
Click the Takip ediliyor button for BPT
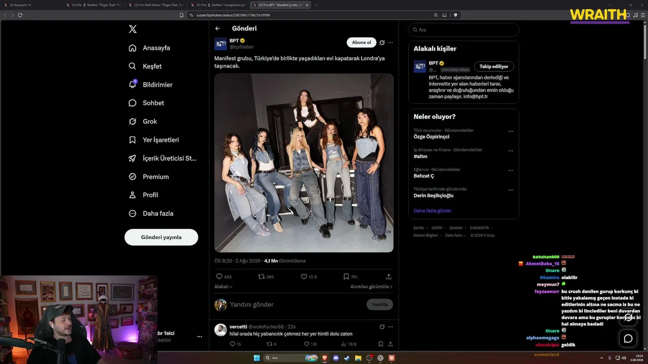tap(494, 66)
